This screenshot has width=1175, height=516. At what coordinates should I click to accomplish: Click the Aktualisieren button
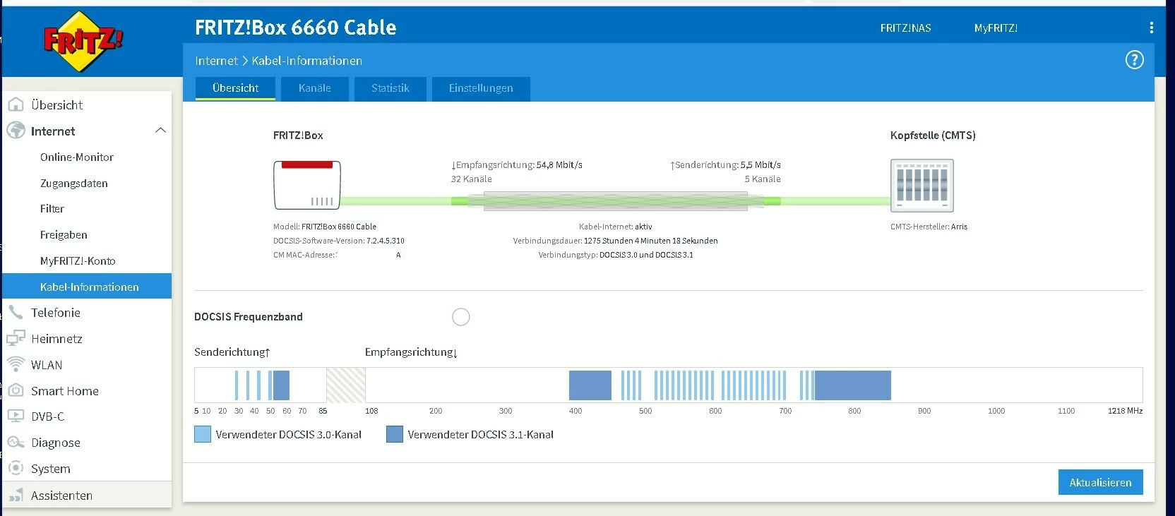click(1100, 483)
